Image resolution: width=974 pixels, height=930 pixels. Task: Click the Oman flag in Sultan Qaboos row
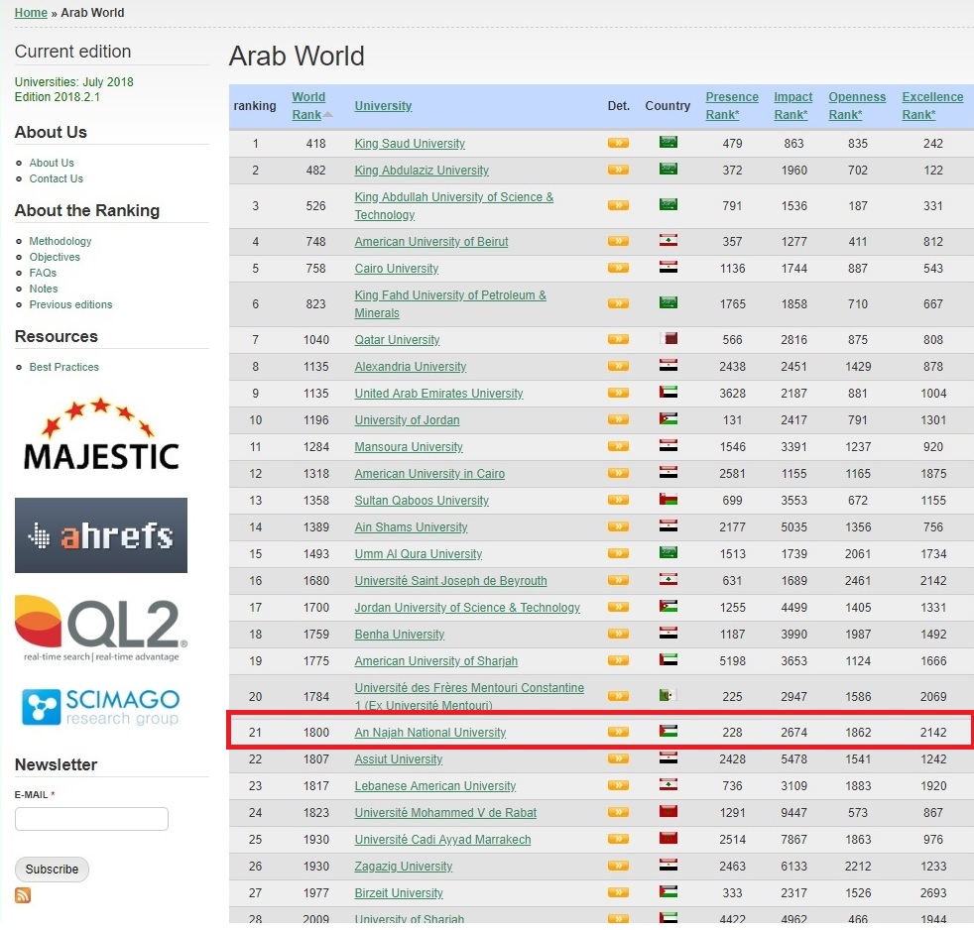(x=669, y=499)
